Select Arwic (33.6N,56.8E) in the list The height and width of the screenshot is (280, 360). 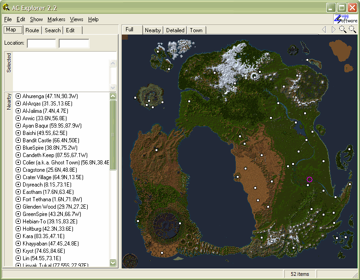point(44,118)
